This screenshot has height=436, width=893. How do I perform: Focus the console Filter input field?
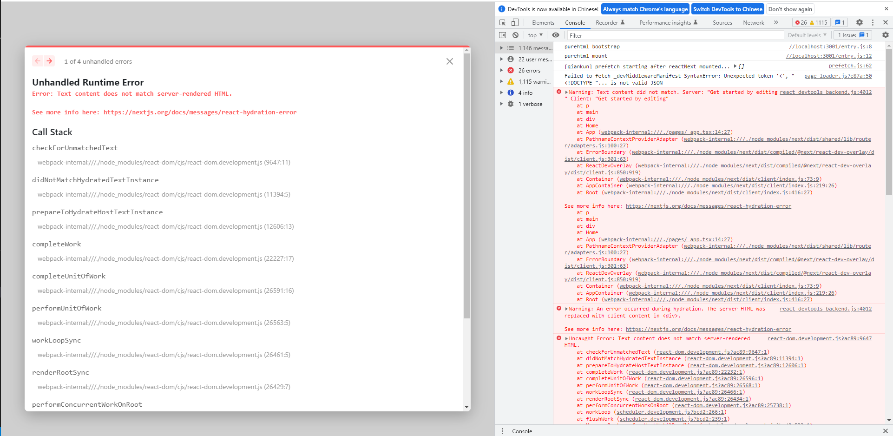tap(675, 35)
